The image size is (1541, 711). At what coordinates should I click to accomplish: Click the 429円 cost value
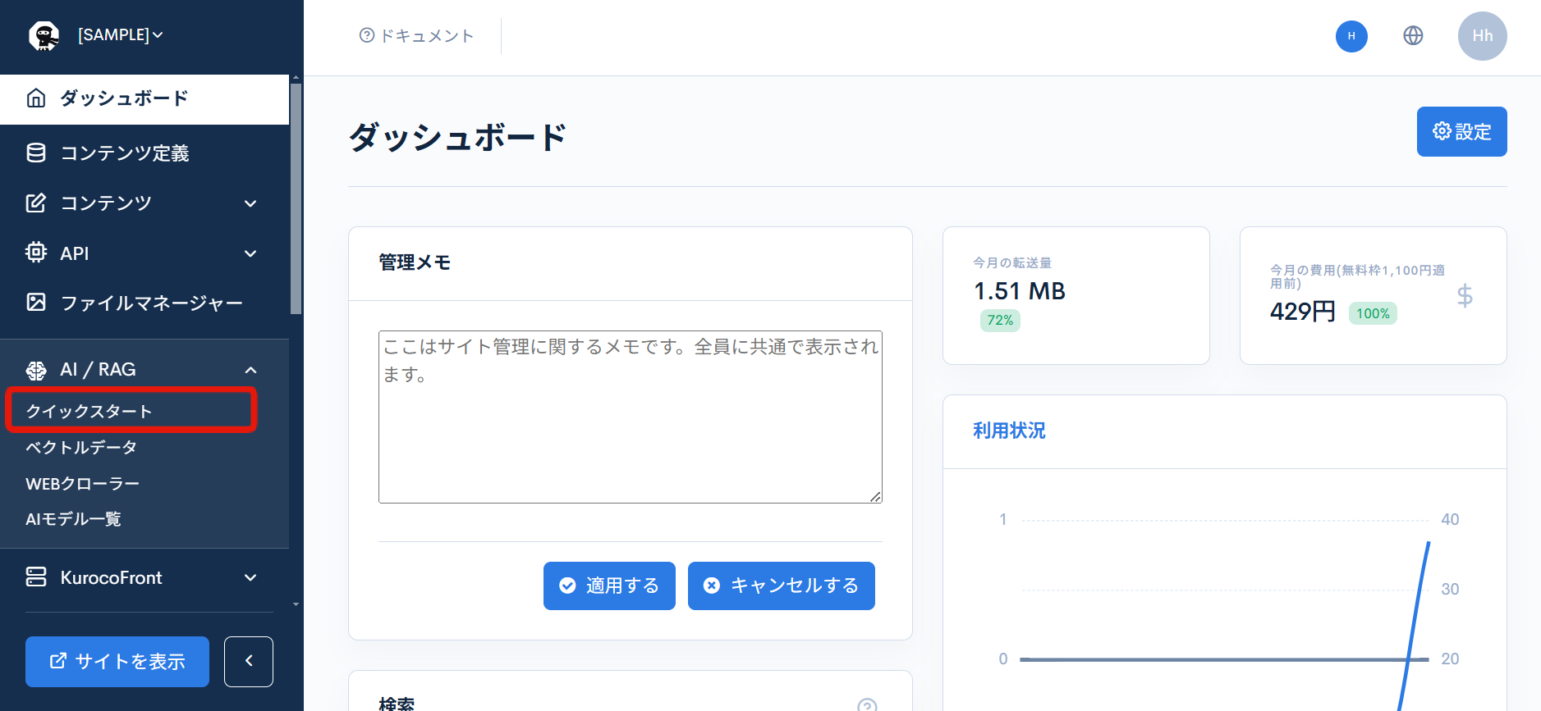(1303, 312)
